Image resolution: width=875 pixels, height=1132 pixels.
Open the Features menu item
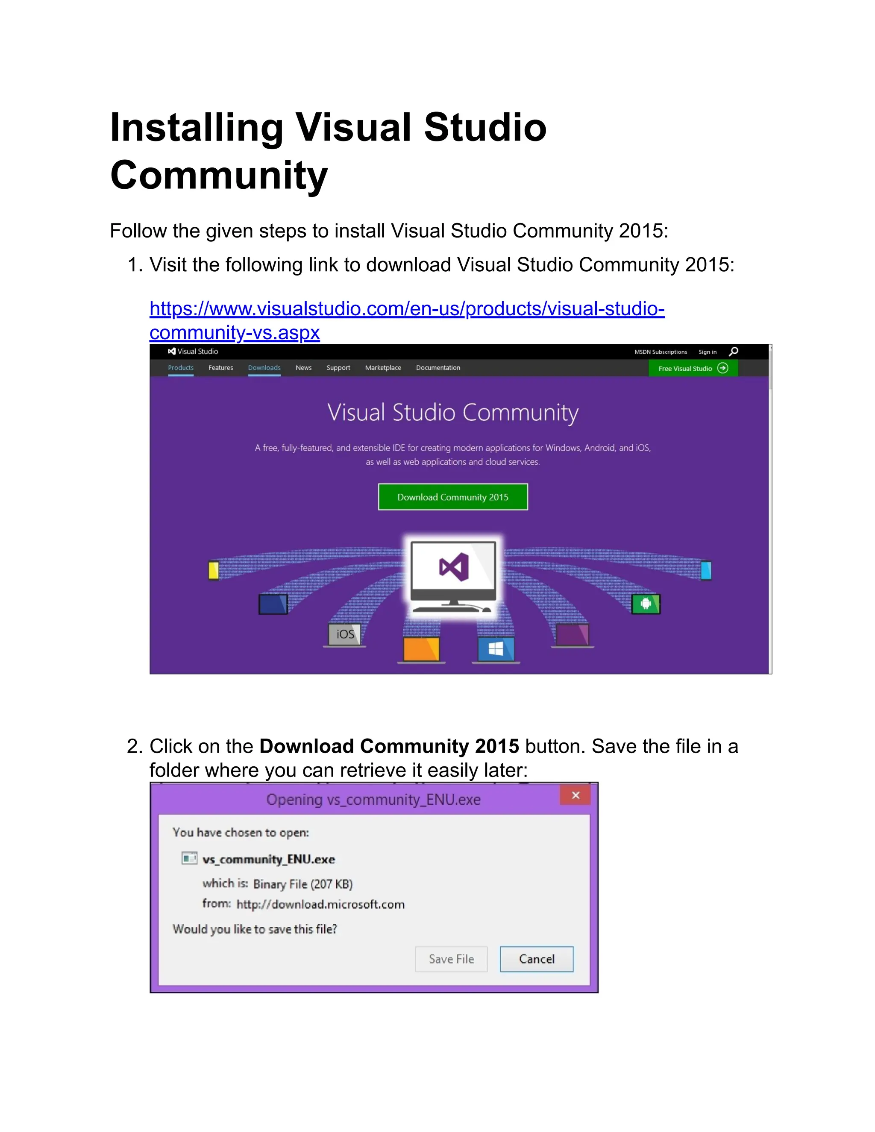[221, 368]
